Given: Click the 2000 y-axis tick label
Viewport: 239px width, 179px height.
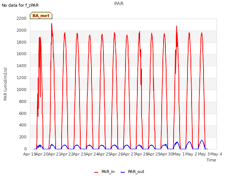Looking at the screenshot, I should pyautogui.click(x=22, y=30).
